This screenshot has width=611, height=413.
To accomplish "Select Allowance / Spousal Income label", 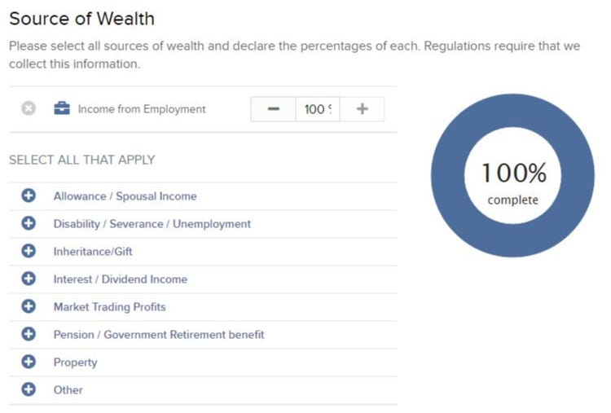I will coord(125,196).
